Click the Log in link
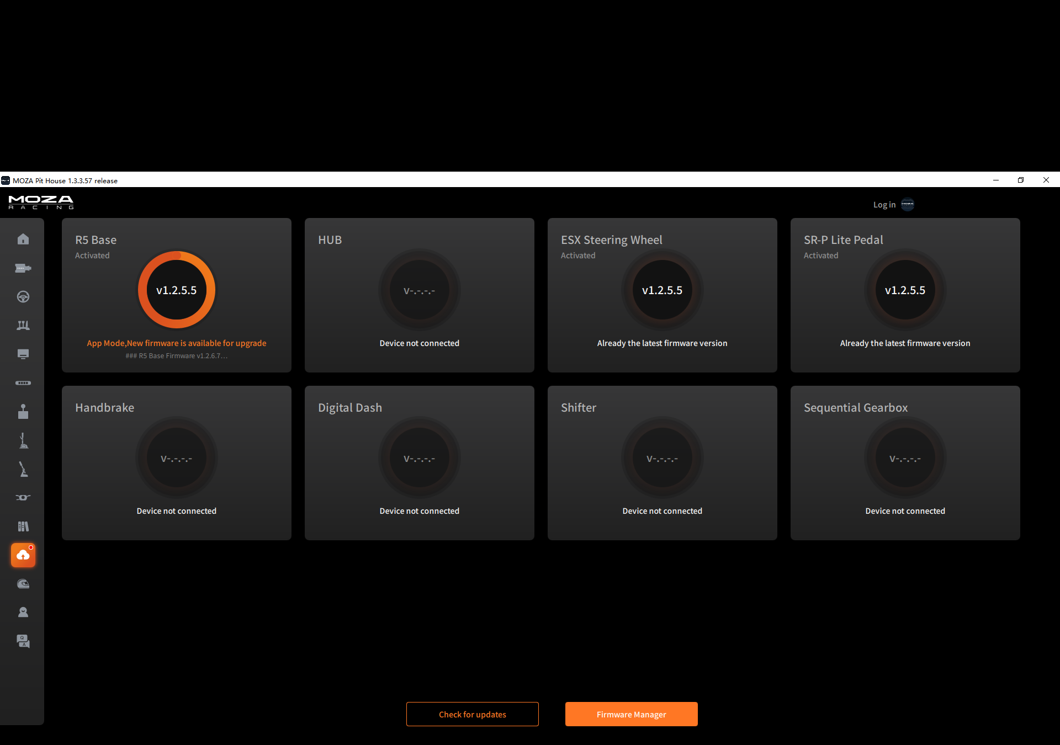This screenshot has height=745, width=1060. [x=884, y=205]
